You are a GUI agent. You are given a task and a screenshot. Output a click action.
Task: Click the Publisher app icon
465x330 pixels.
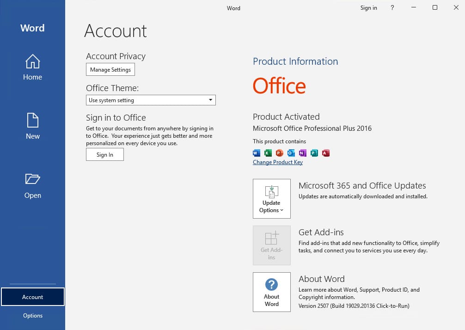point(314,153)
